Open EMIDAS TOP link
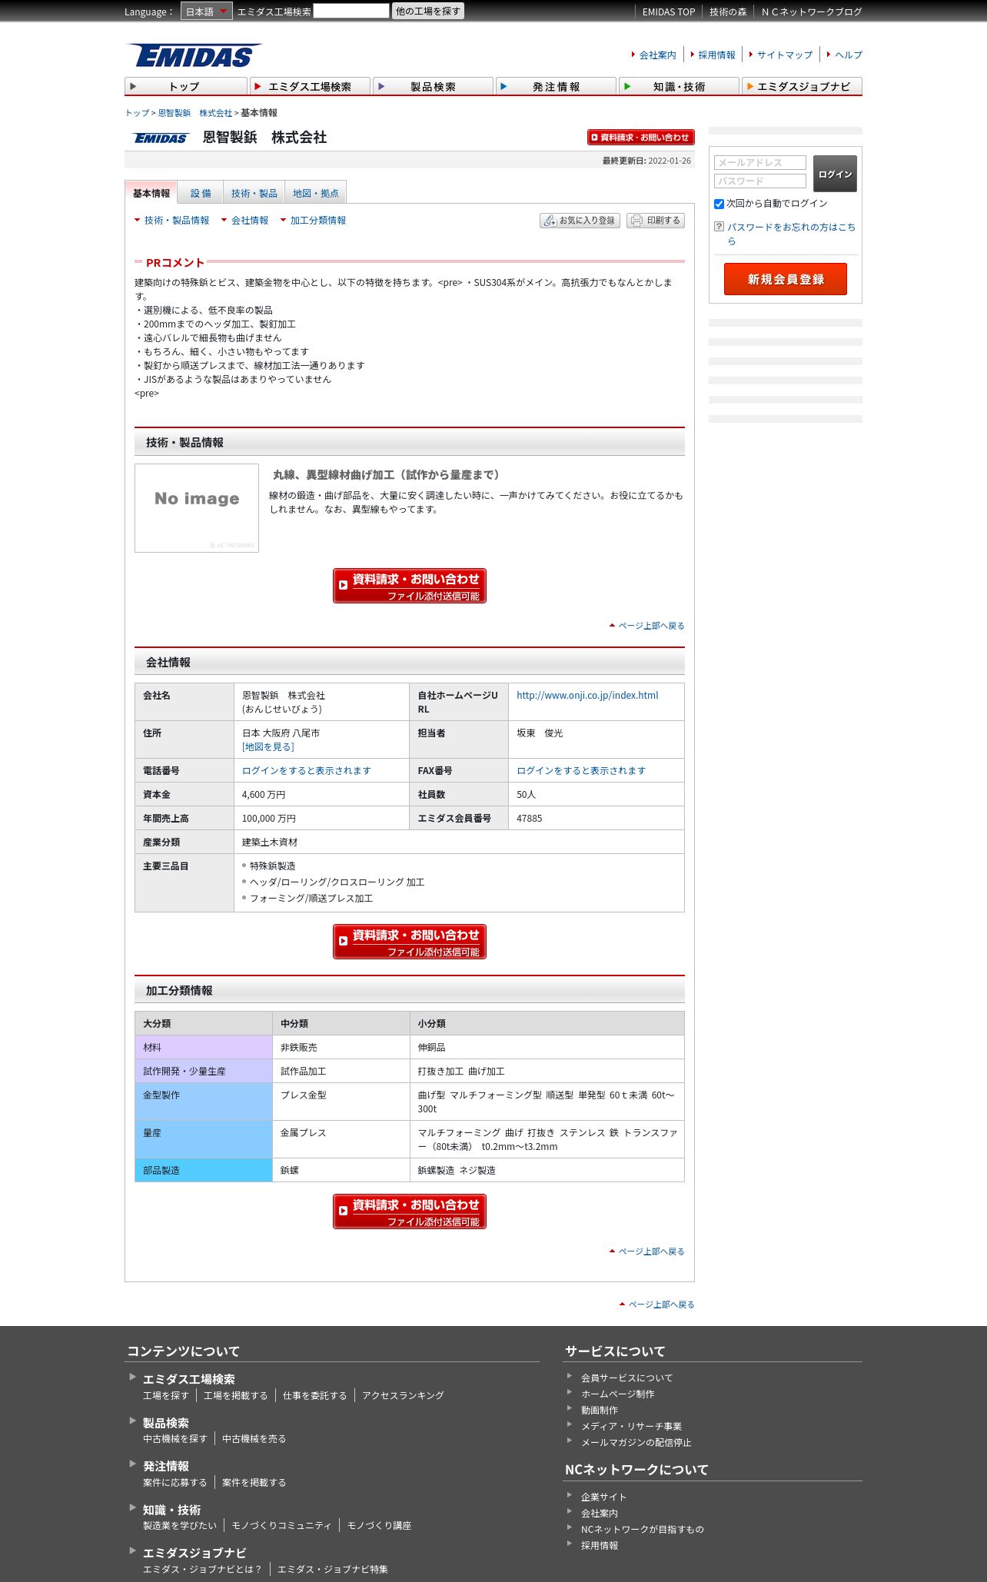 [669, 12]
